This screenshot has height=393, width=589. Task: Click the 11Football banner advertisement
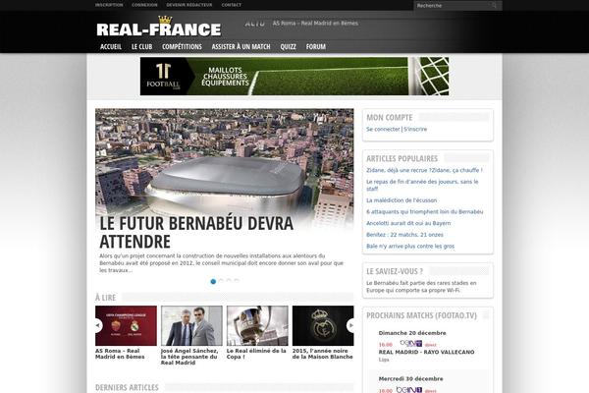294,76
